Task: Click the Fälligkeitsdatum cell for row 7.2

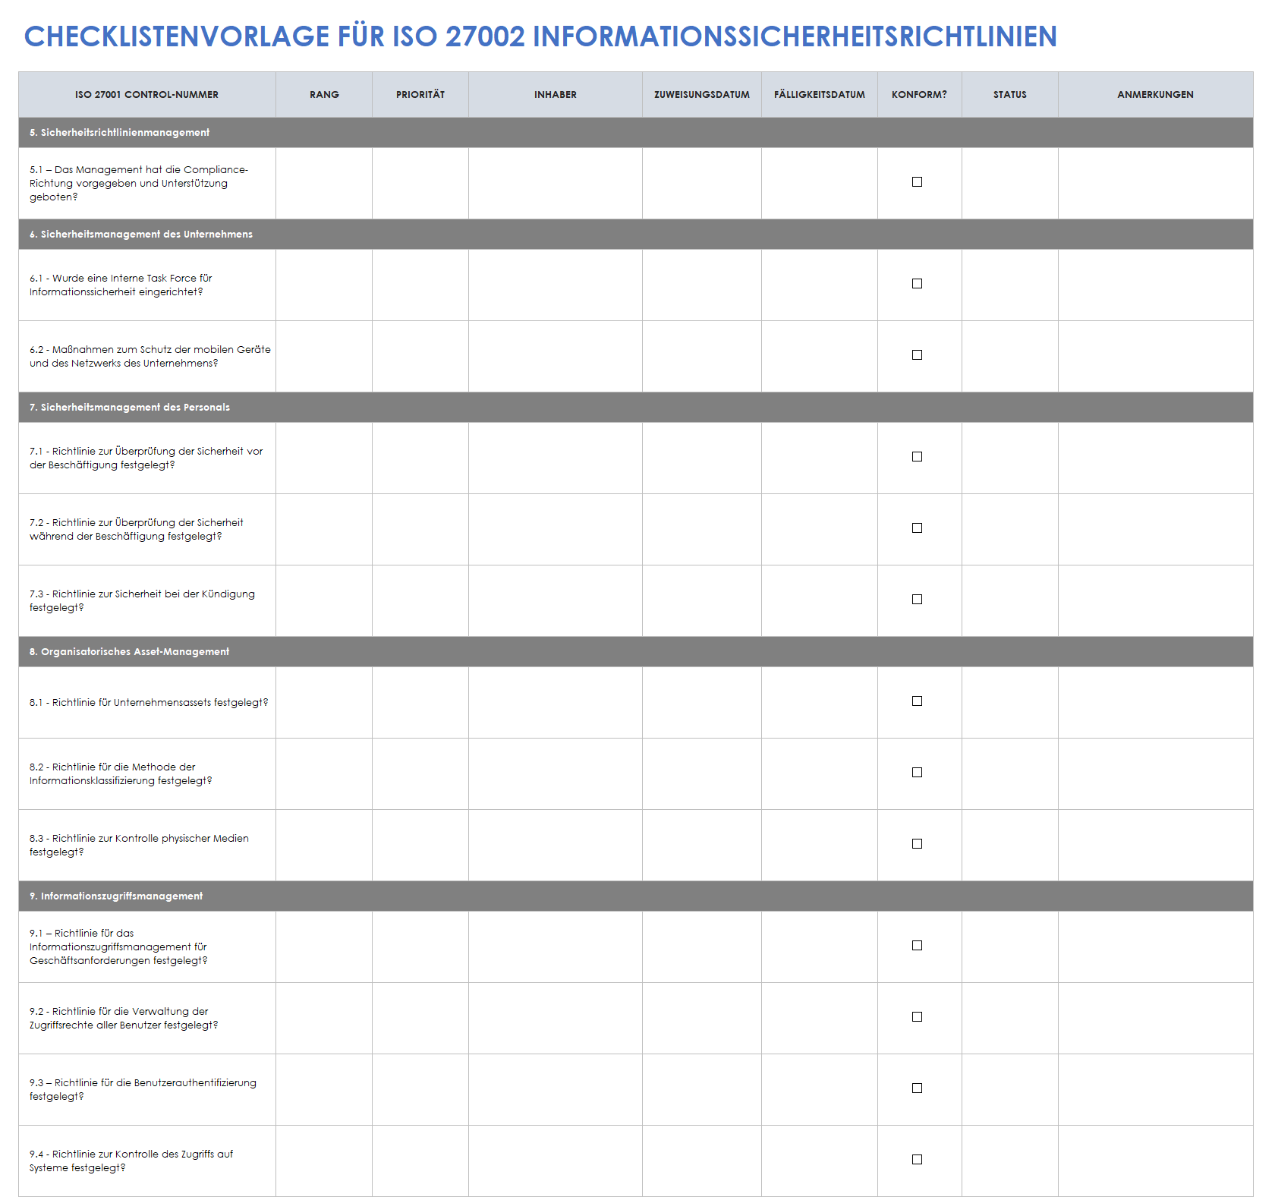Action: click(820, 529)
